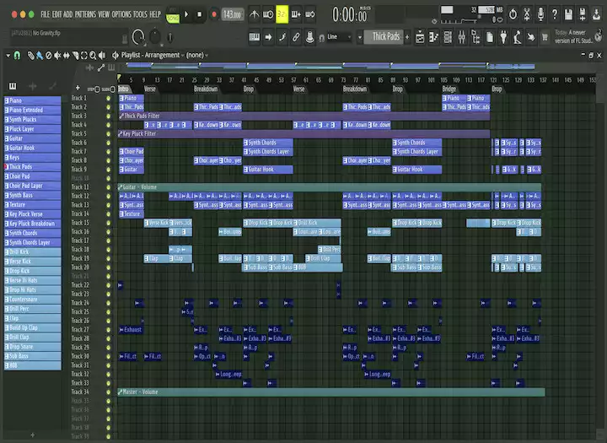Image resolution: width=607 pixels, height=443 pixels.
Task: Select the Synth Bass pattern in list
Action: [31, 196]
